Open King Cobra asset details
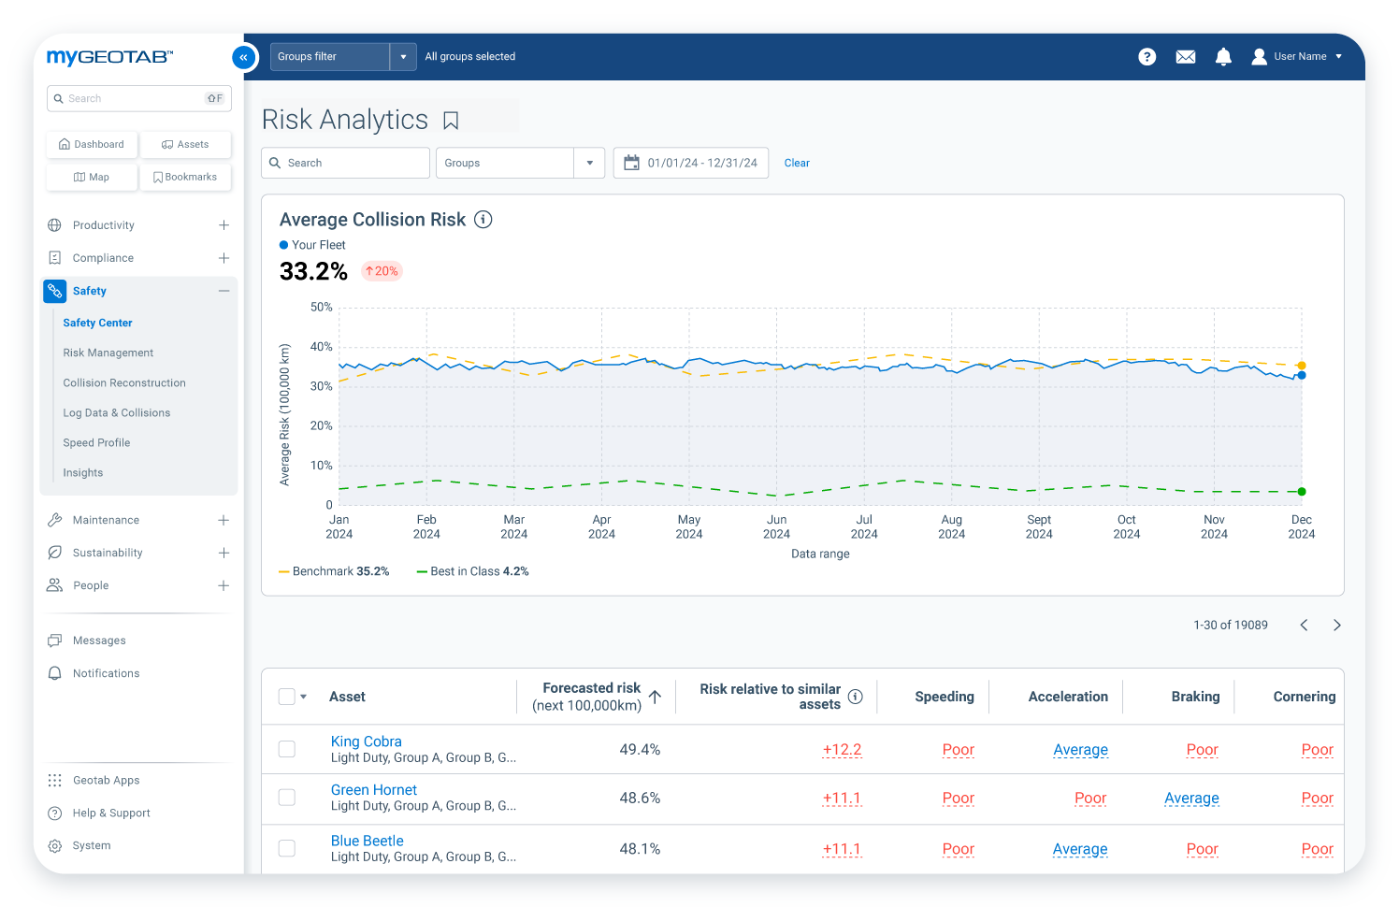This screenshot has width=1399, height=907. 366,741
